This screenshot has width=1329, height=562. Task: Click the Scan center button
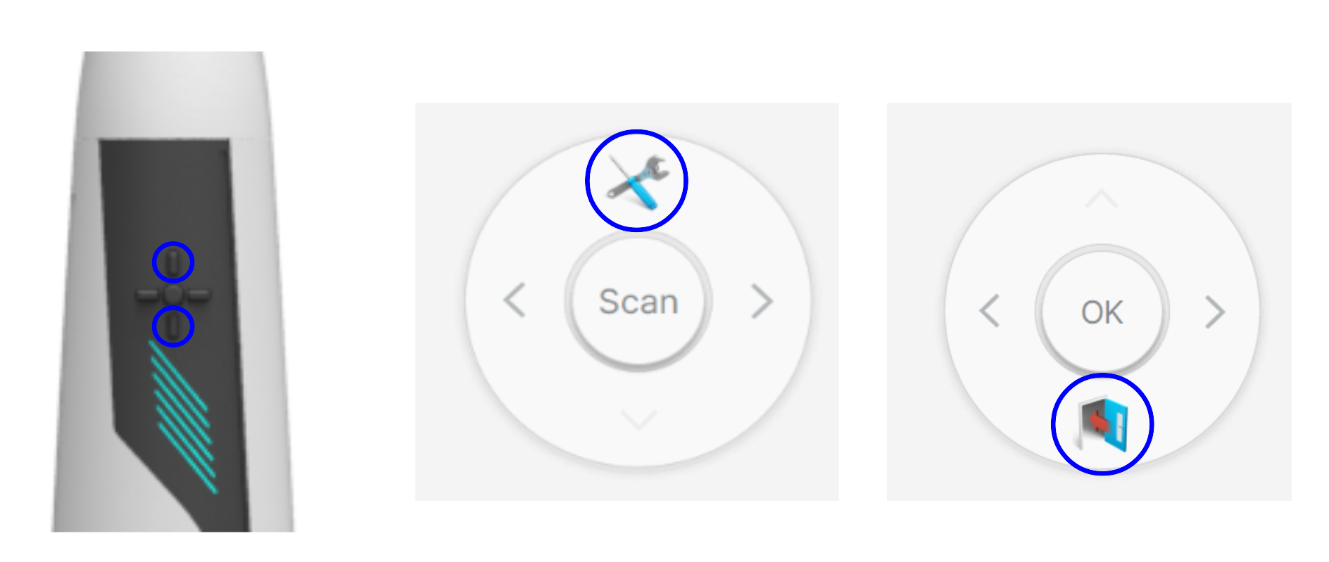638,301
